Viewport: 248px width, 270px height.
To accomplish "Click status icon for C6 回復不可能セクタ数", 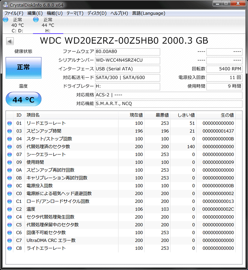I will pyautogui.click(x=10, y=232).
